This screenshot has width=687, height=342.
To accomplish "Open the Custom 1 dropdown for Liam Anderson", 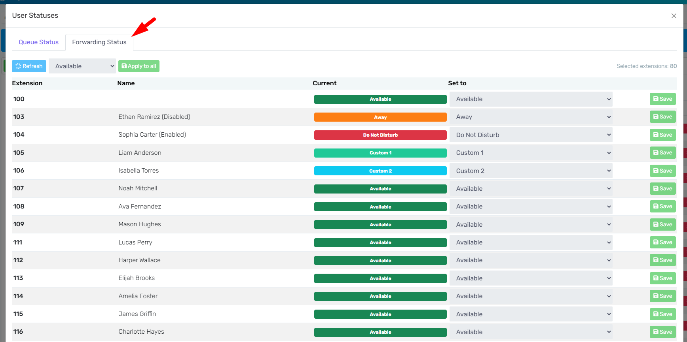I will point(530,153).
